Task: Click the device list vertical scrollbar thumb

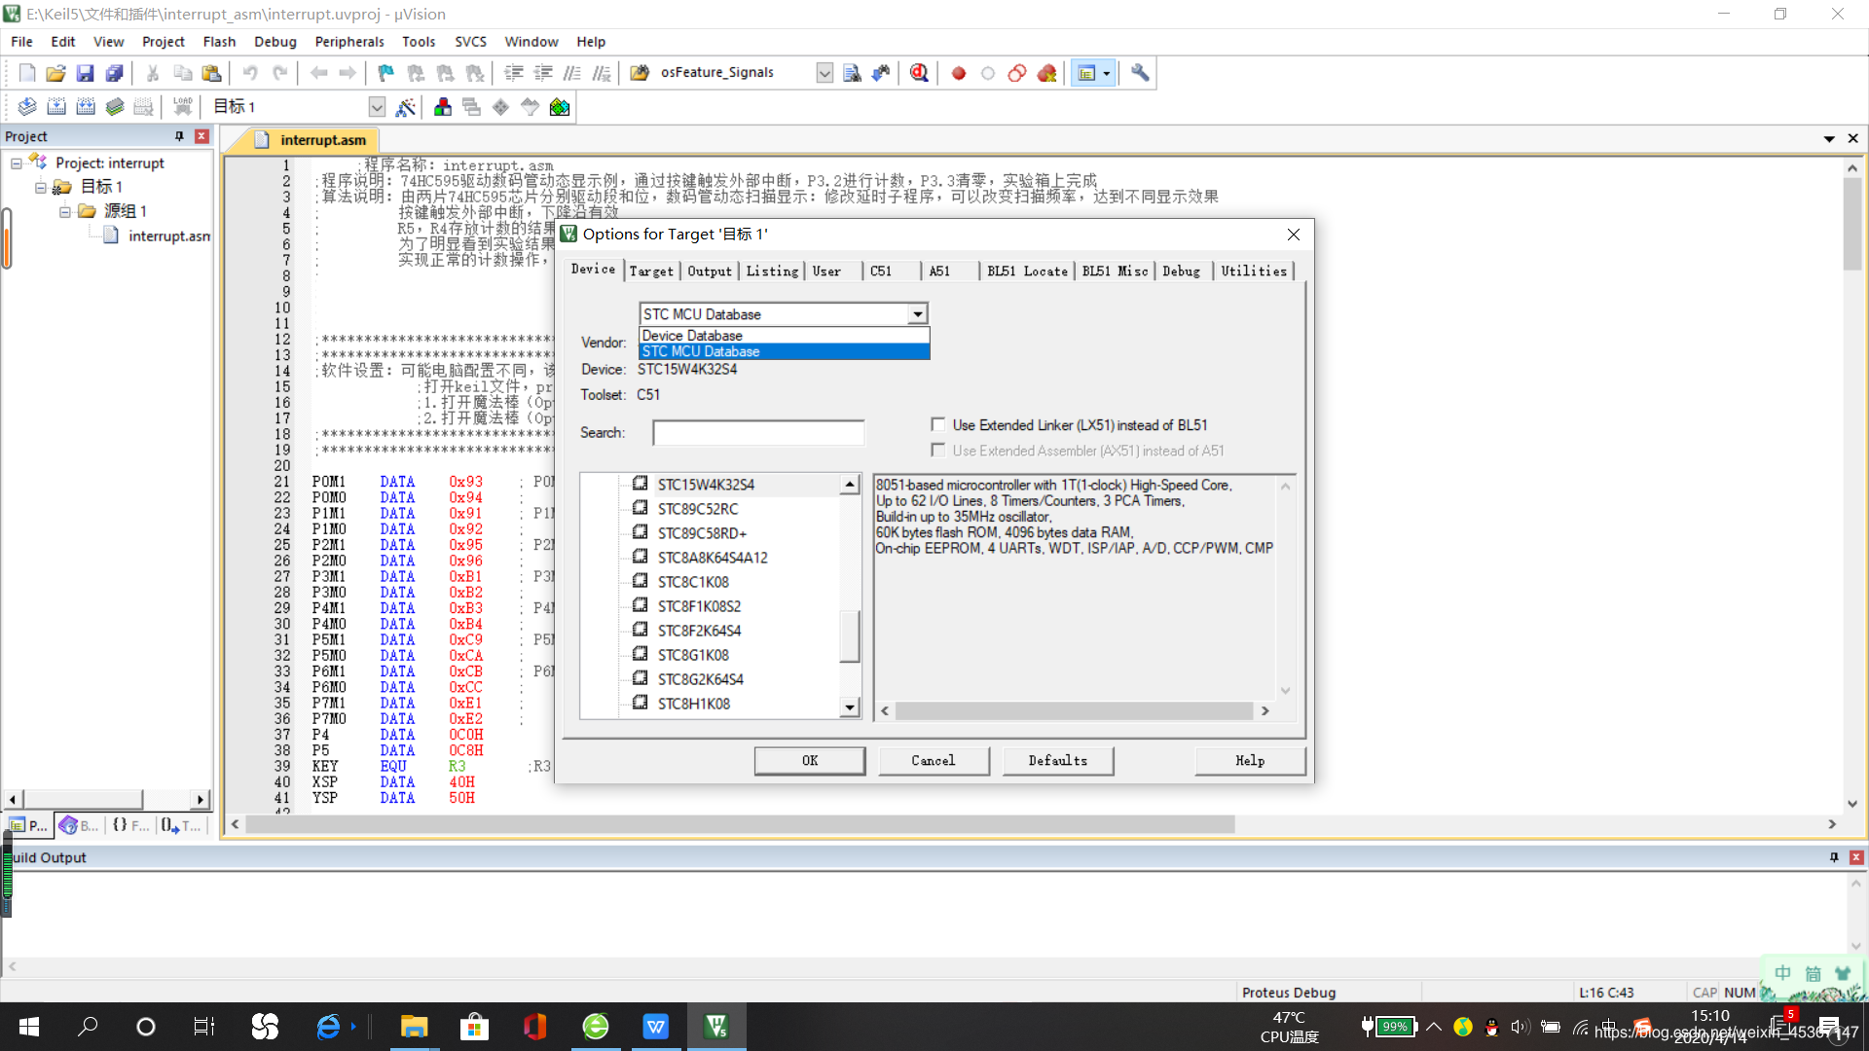Action: 850,636
